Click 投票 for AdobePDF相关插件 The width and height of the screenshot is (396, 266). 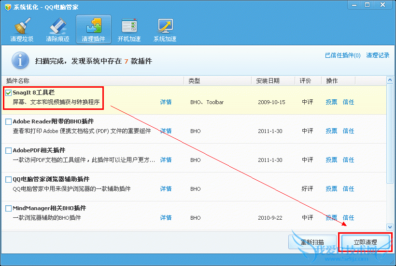pyautogui.click(x=331, y=160)
